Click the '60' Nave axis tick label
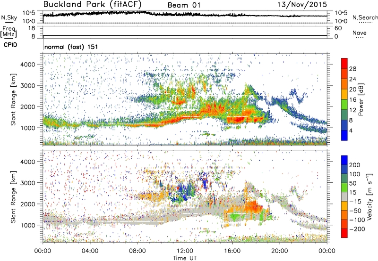Viewport: 378px width, 261px height. pyautogui.click(x=338, y=28)
